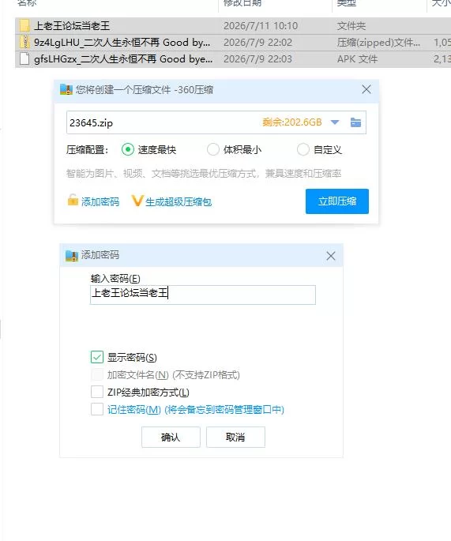Viewport: 451px width, 541px height.
Task: Cancel with the 取消 button
Action: tap(235, 438)
